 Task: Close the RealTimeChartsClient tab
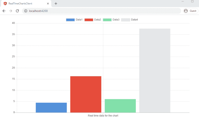(48, 4)
